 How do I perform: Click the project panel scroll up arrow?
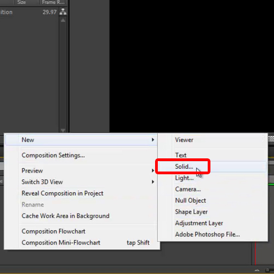63,20
